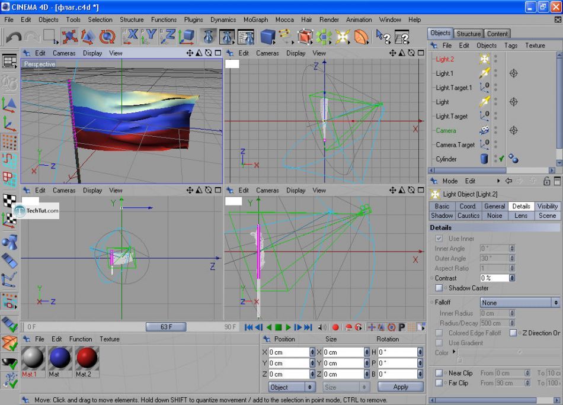
Task: Toggle Z Direction Only checkbox
Action: click(x=513, y=333)
